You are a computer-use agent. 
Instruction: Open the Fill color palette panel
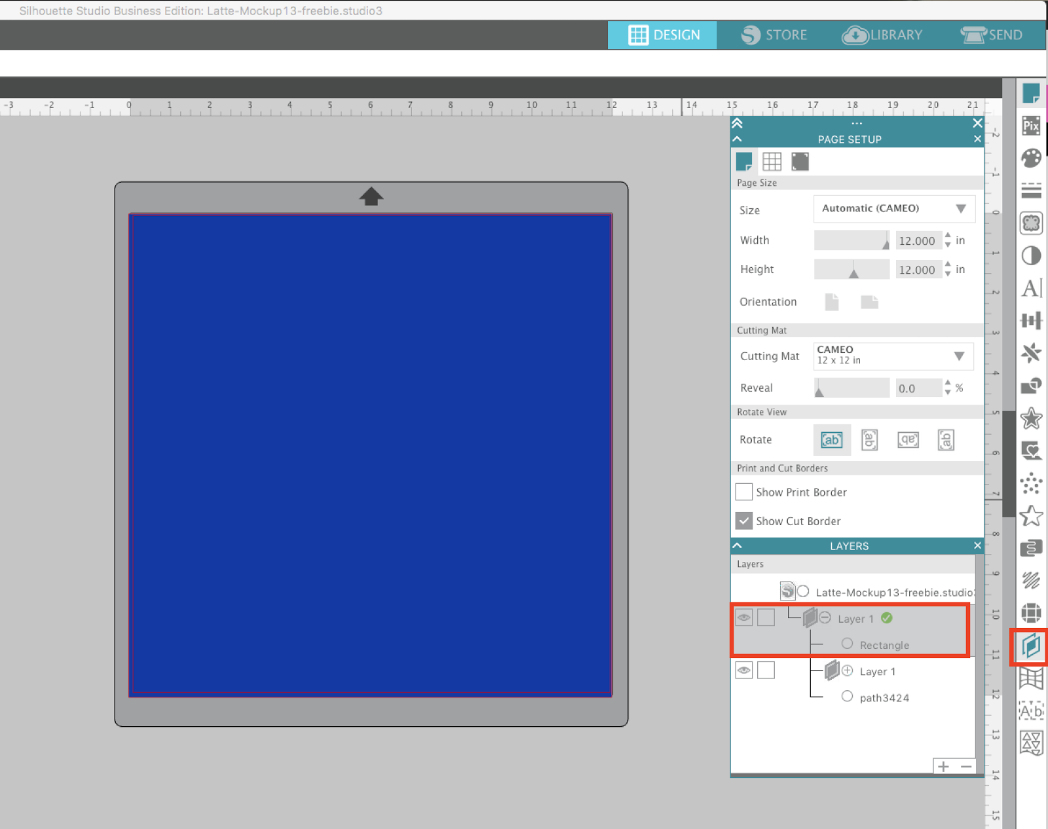tap(1031, 158)
